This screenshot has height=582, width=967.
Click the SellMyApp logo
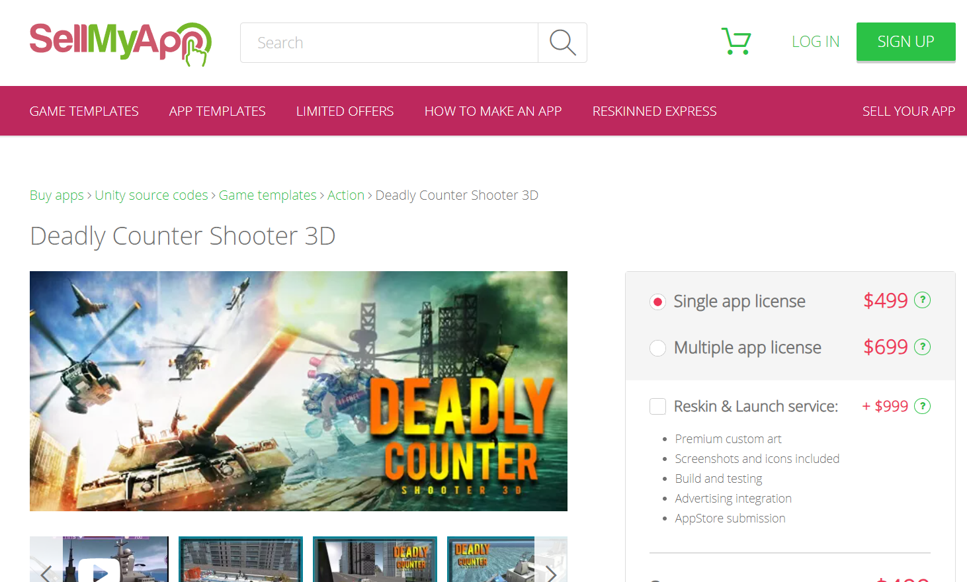(120, 44)
